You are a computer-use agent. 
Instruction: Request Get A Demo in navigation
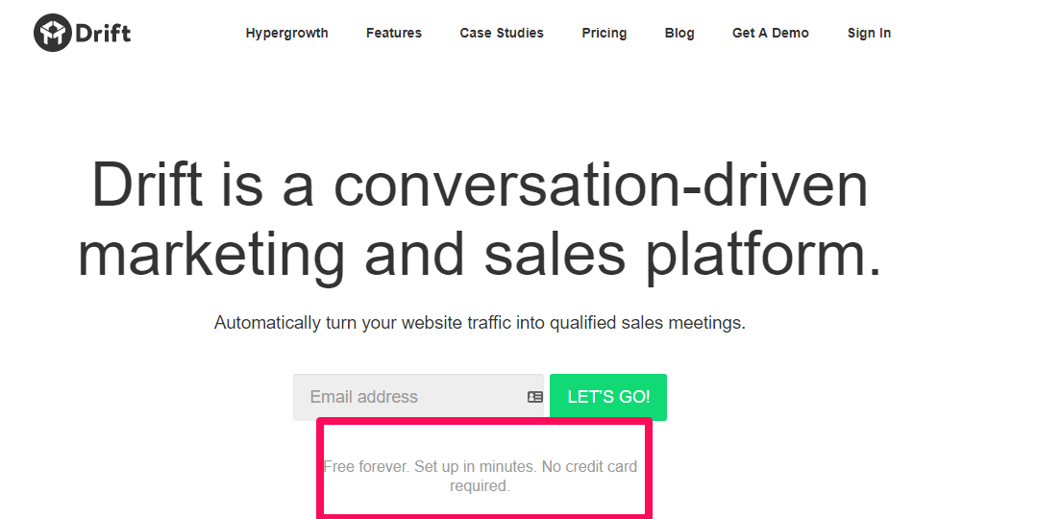click(771, 33)
